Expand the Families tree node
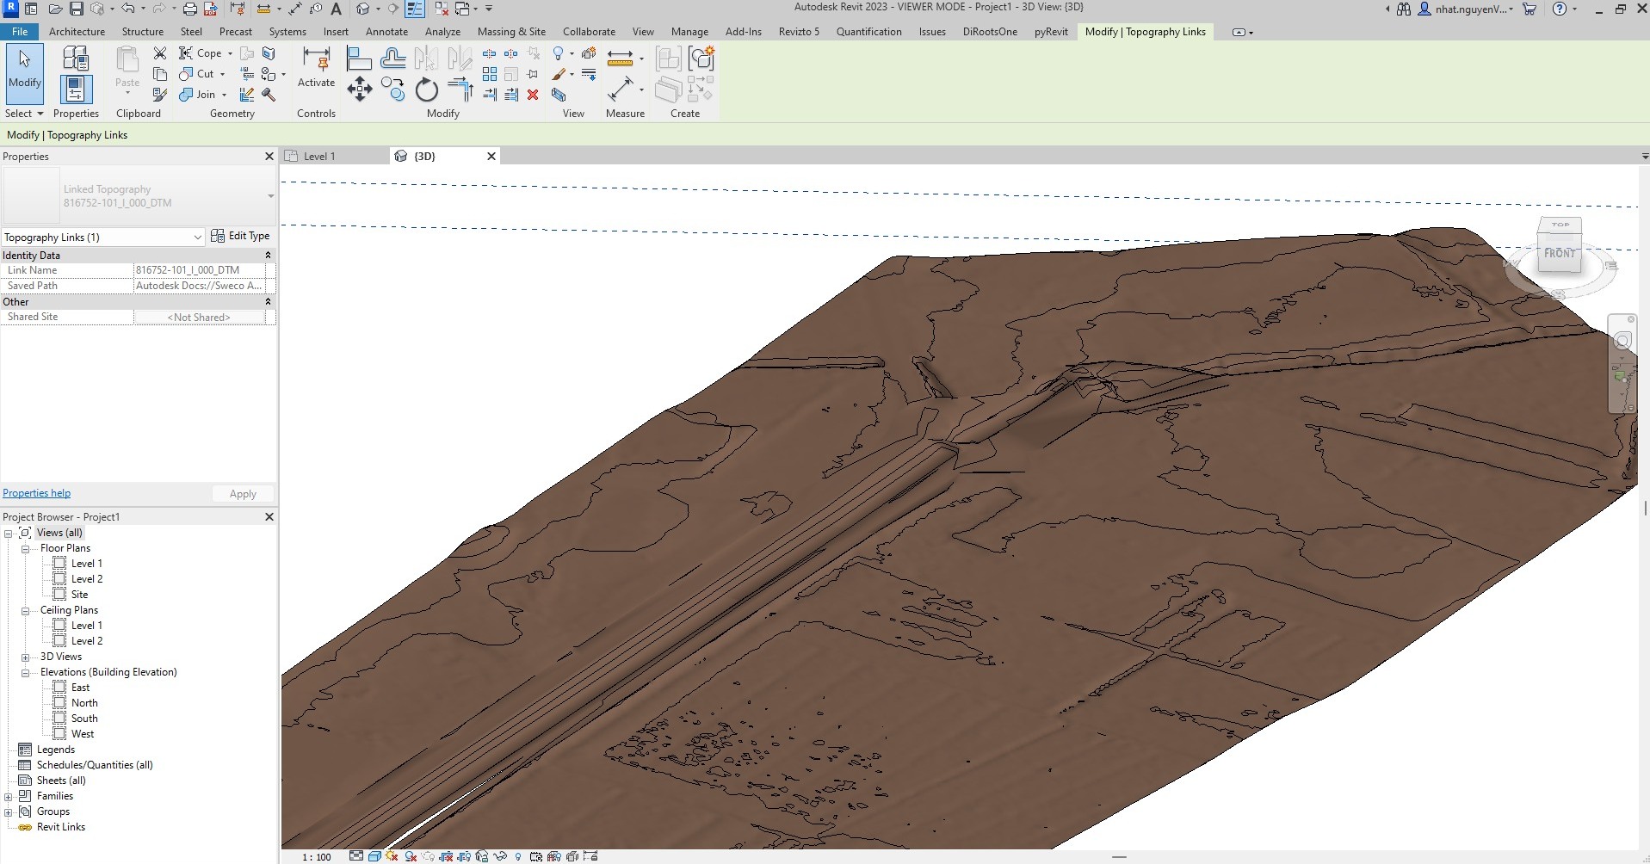The width and height of the screenshot is (1650, 864). tap(9, 797)
